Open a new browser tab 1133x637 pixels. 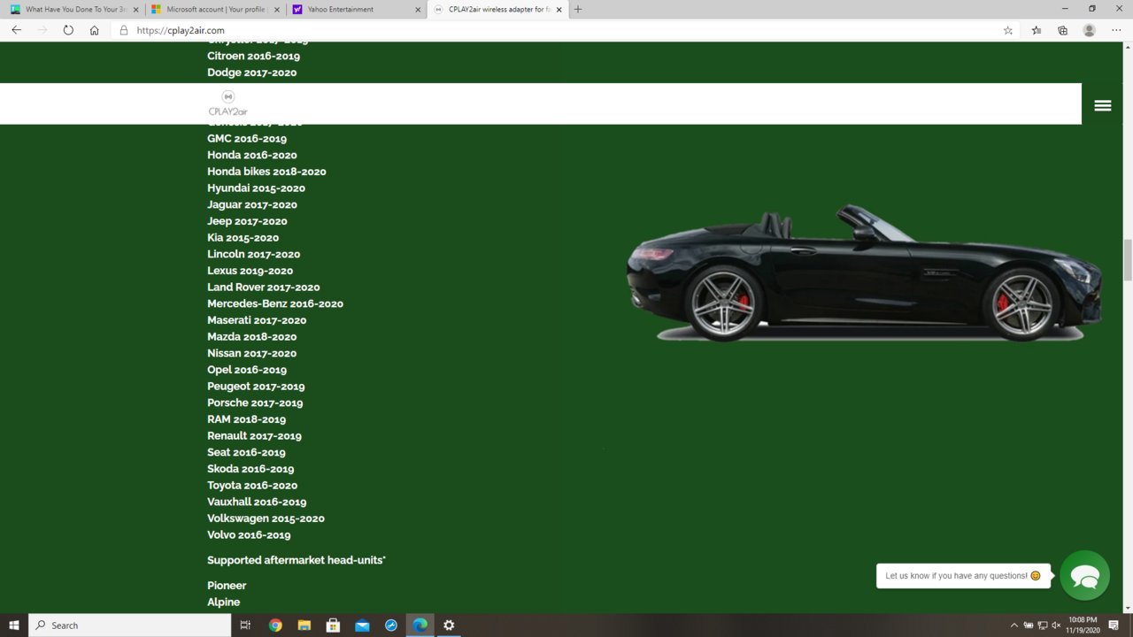(x=578, y=9)
